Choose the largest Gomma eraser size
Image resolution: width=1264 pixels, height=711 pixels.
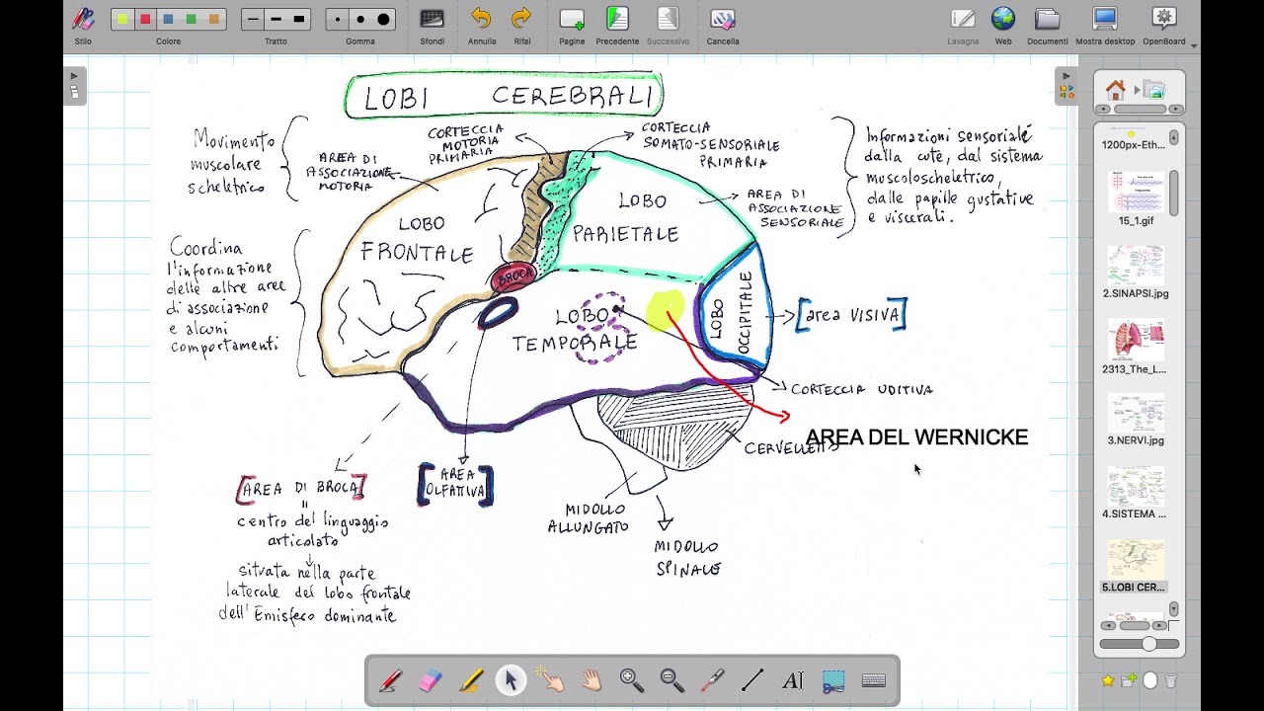[x=383, y=19]
